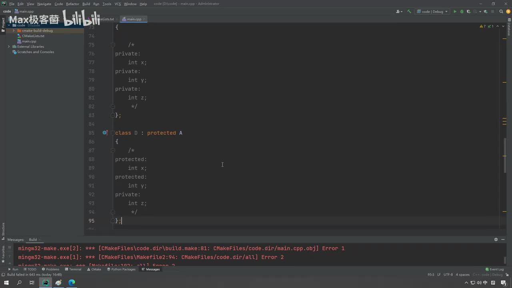Open the CMake tool window

pos(94,270)
